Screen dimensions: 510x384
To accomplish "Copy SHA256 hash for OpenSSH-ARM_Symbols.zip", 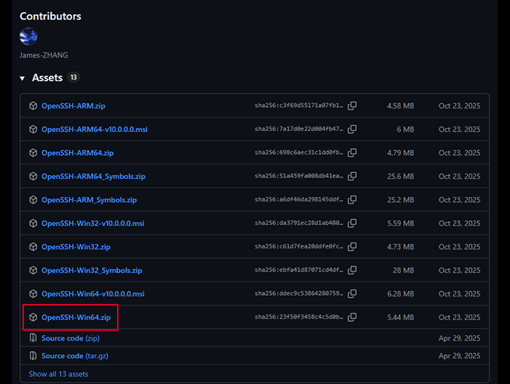I will (352, 200).
